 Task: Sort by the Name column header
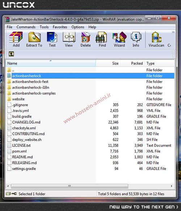(51, 63)
